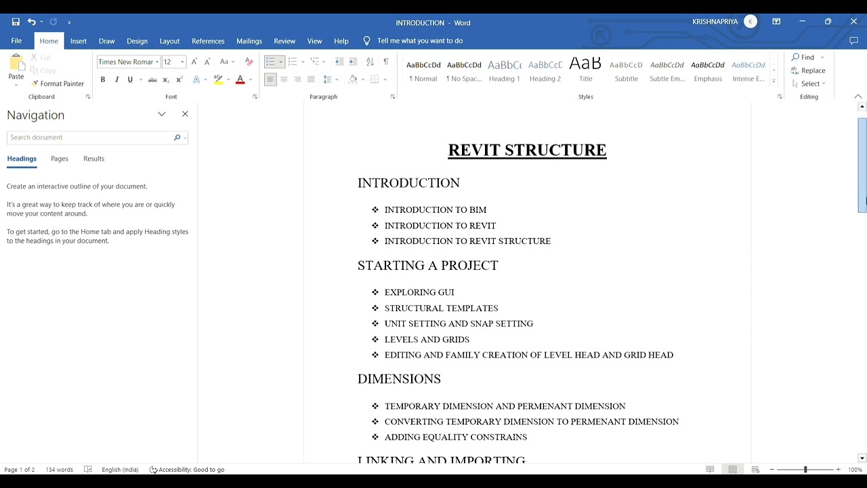Open the File menu
This screenshot has height=488, width=867.
pyautogui.click(x=16, y=41)
